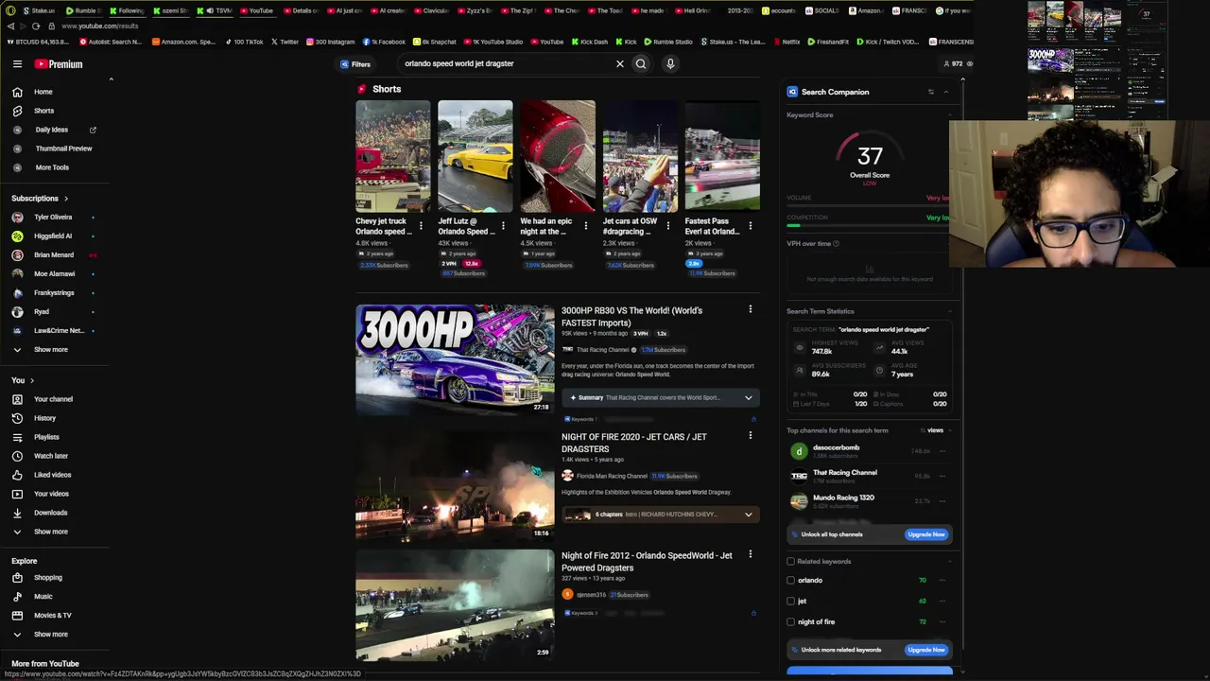Change top channels sort by views

(x=932, y=430)
